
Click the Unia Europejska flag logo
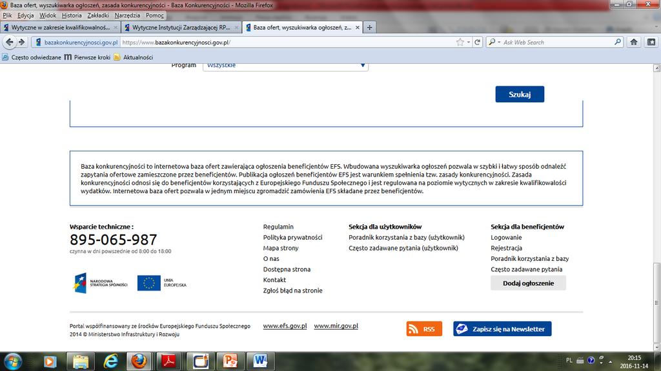click(x=162, y=283)
